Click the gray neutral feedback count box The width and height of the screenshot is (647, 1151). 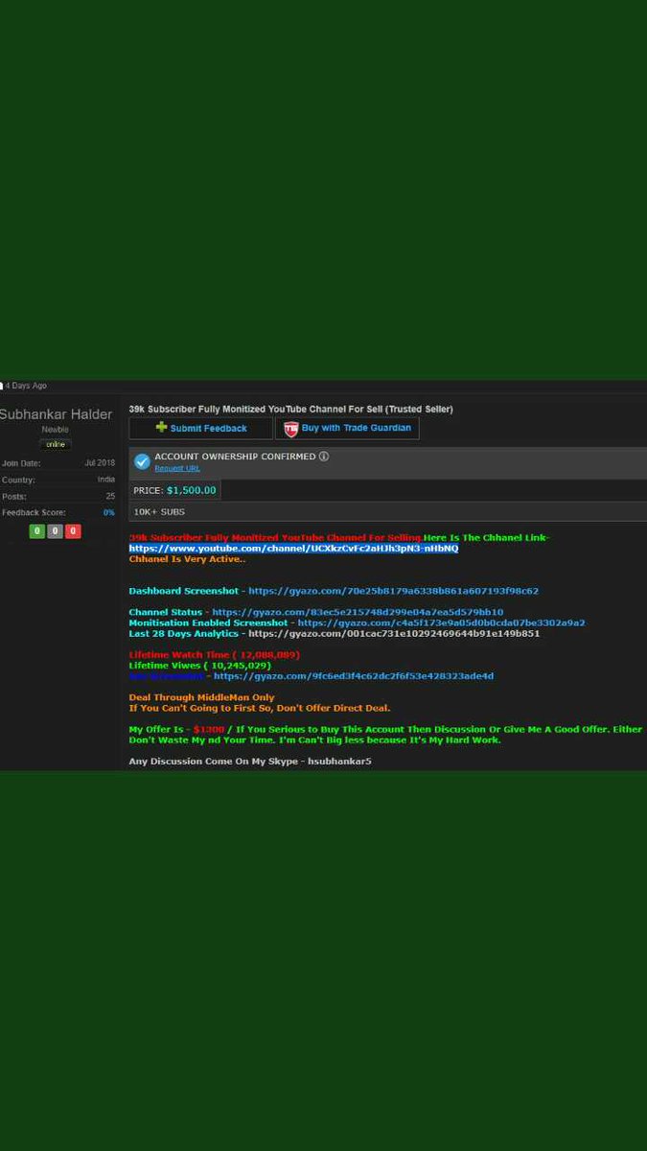click(56, 531)
